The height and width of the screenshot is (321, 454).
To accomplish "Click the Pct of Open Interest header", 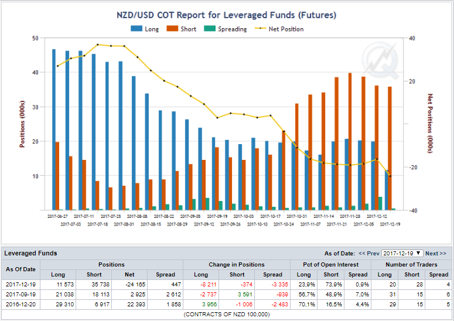I will [330, 265].
